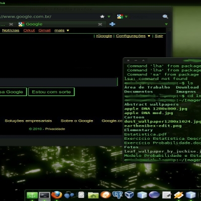Open the text editor notepad dock icon

166,195
